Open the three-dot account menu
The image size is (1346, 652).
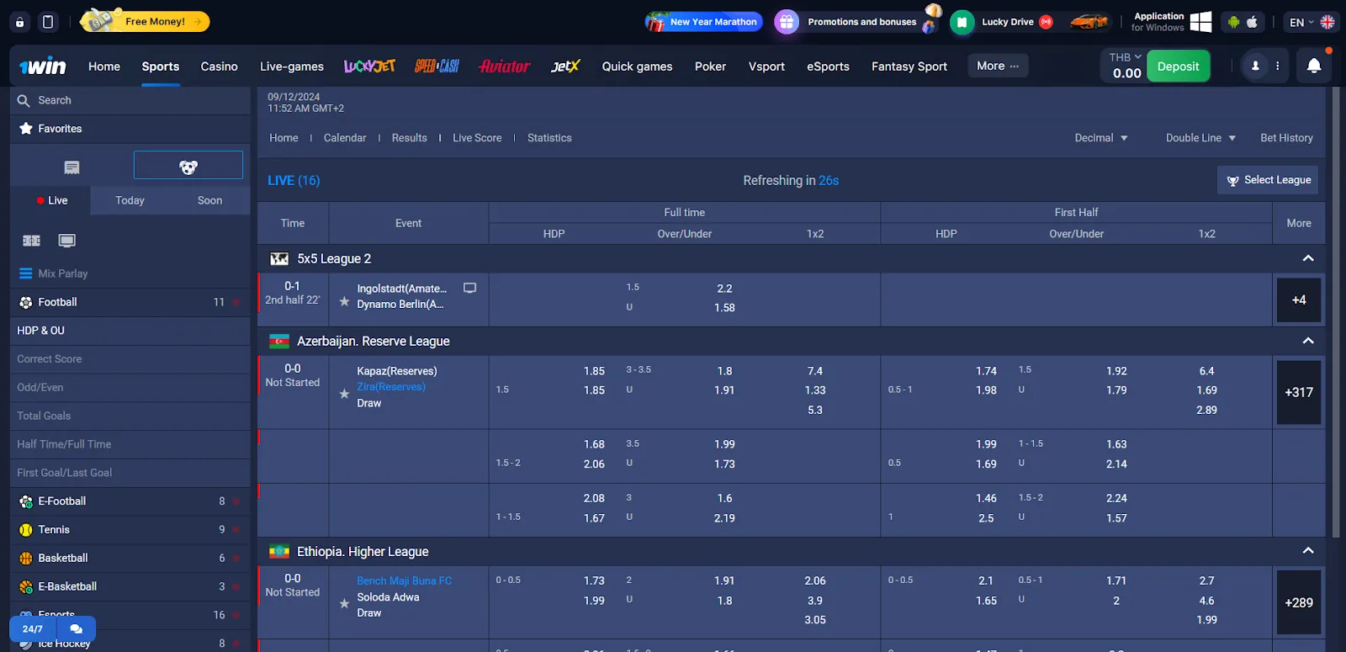tap(1277, 66)
